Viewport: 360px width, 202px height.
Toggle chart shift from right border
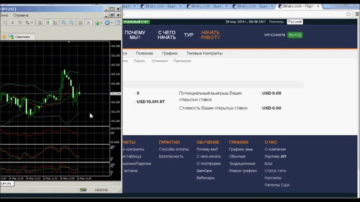pyautogui.click(x=88, y=22)
